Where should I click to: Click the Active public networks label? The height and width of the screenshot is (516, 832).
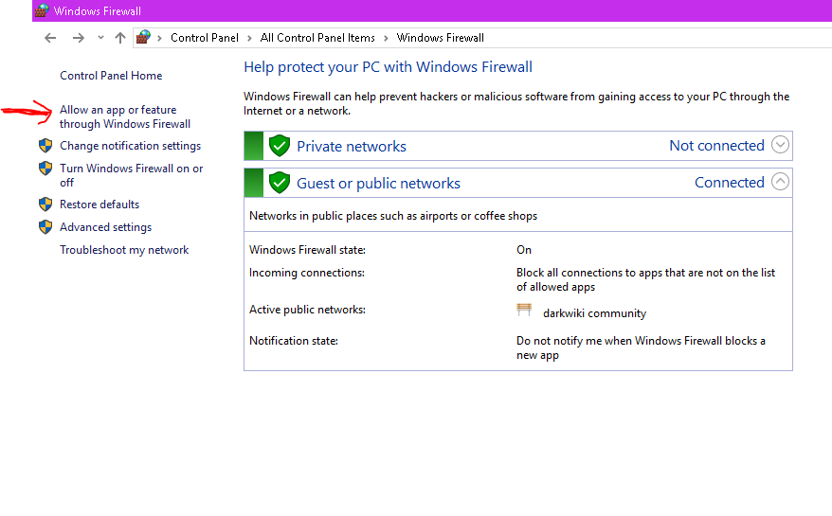307,310
